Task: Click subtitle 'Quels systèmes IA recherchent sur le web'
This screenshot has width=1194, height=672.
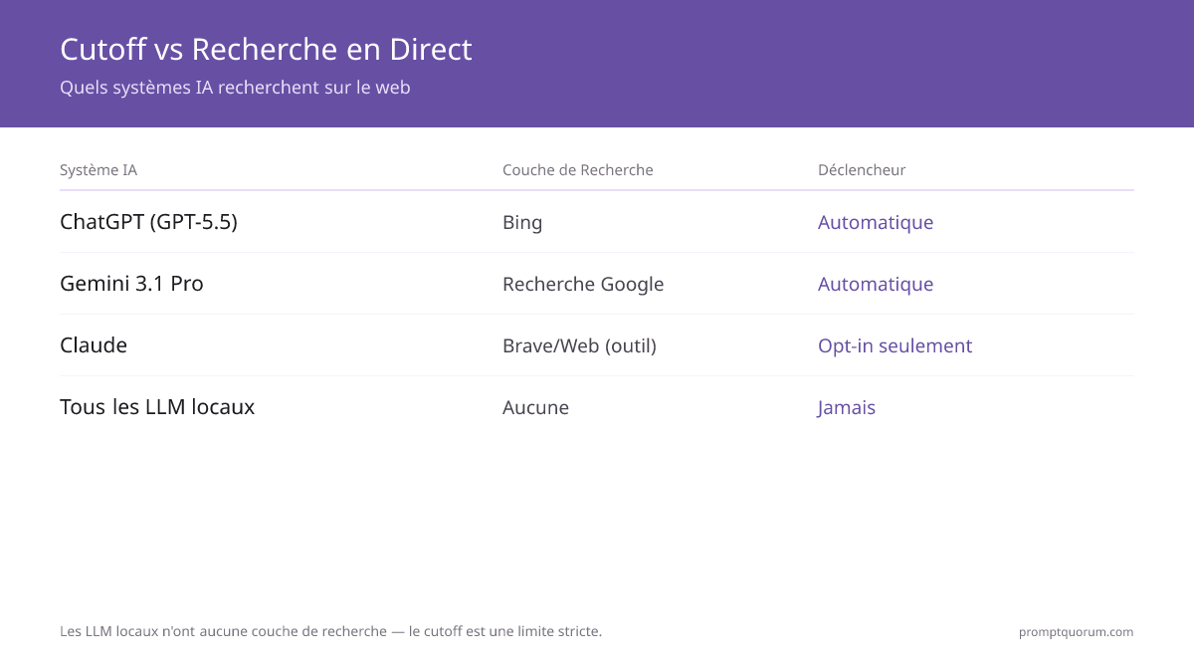Action: tap(235, 88)
